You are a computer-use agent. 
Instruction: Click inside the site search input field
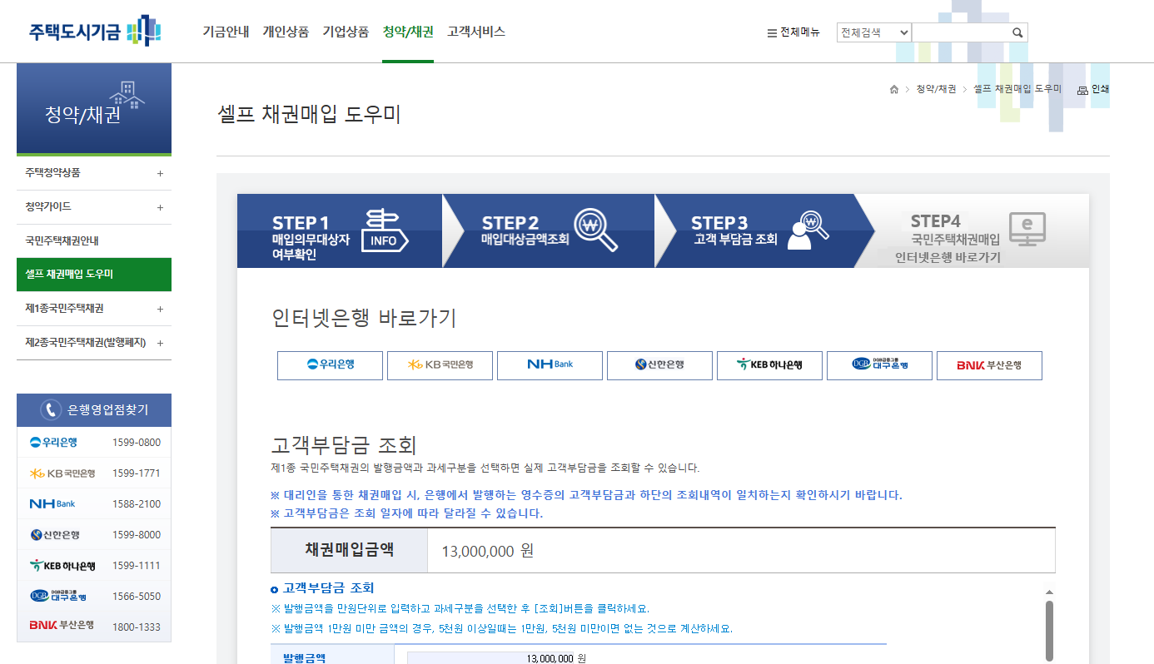point(962,32)
